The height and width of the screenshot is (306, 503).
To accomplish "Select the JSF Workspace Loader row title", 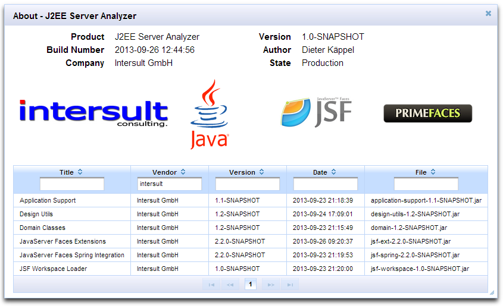I will pyautogui.click(x=53, y=269).
